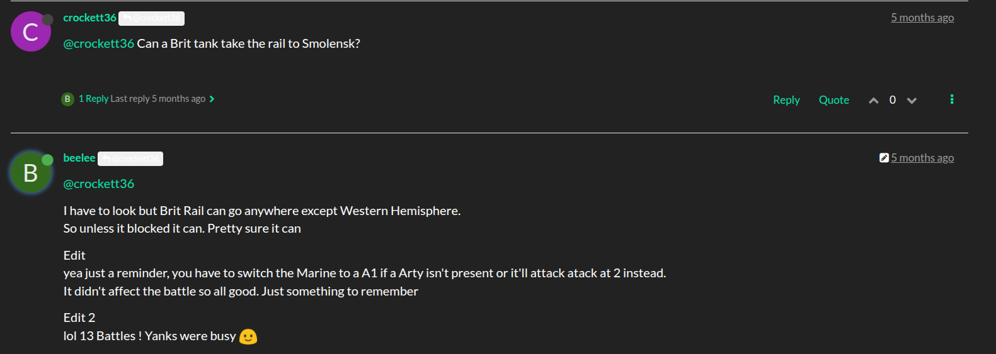Open the 5 months ago timestamp on crockett36's post
The image size is (996, 354).
click(922, 18)
